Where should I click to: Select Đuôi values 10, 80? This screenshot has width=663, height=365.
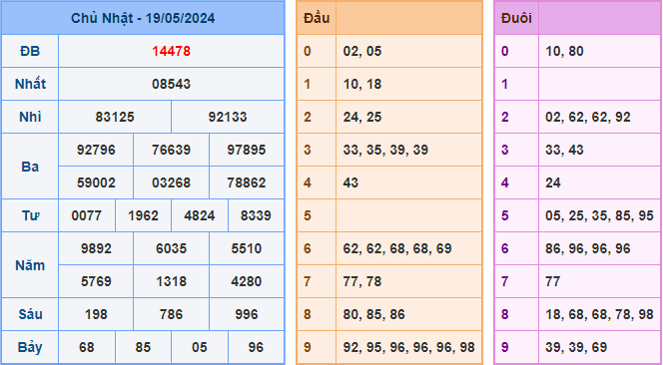pyautogui.click(x=564, y=51)
